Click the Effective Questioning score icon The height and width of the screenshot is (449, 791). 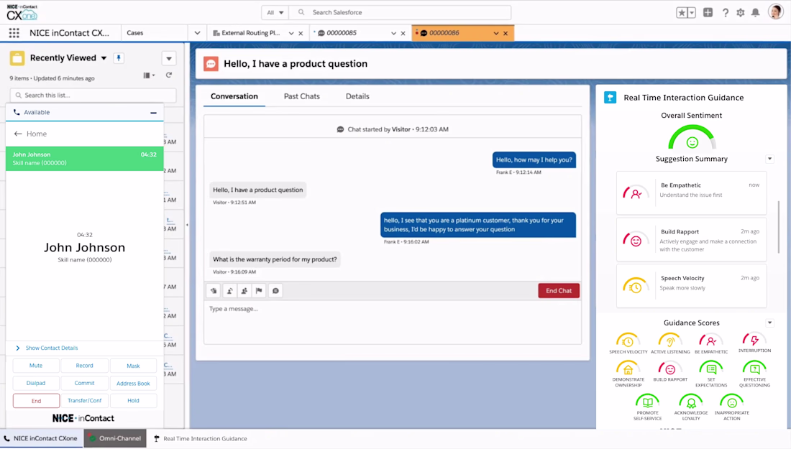(754, 369)
